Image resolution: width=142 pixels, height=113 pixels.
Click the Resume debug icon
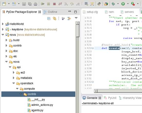pyautogui.click(x=43, y=4)
